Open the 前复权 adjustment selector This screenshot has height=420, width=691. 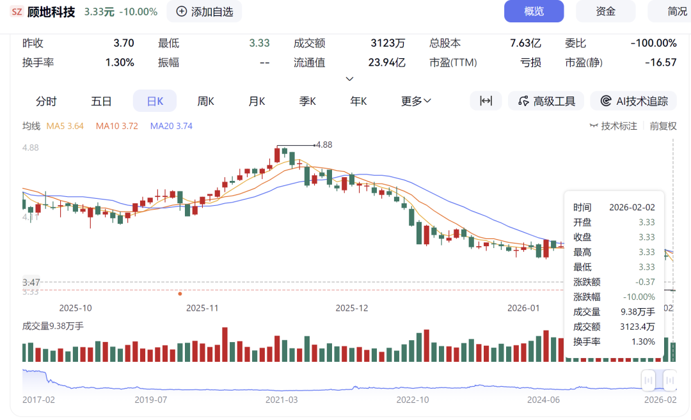pyautogui.click(x=663, y=126)
